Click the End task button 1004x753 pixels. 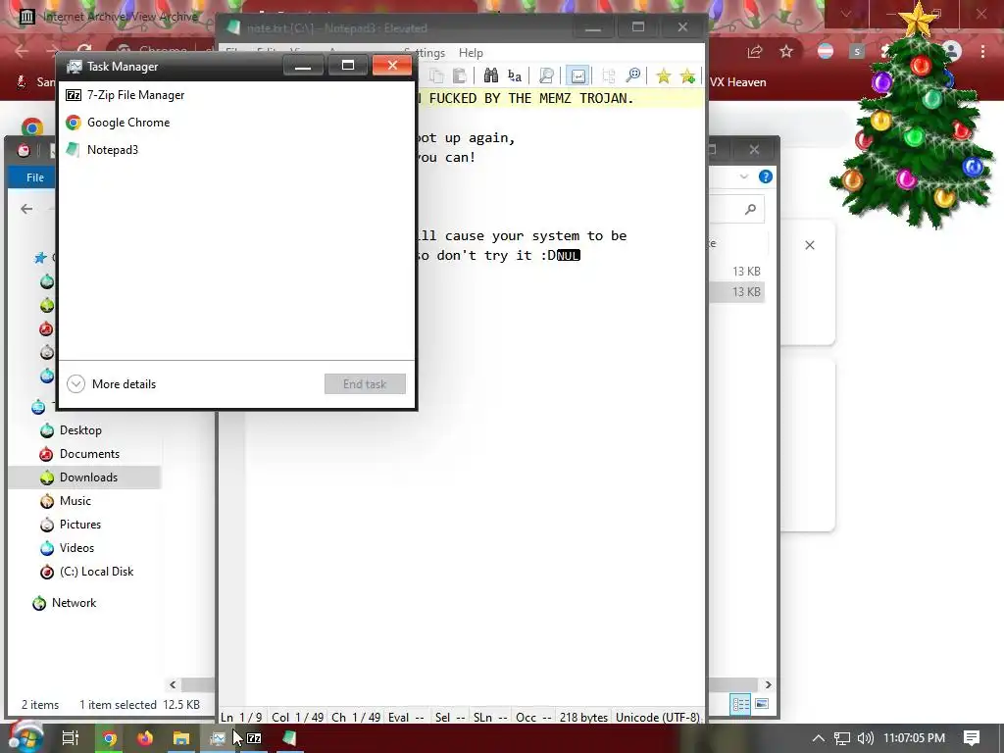(365, 384)
